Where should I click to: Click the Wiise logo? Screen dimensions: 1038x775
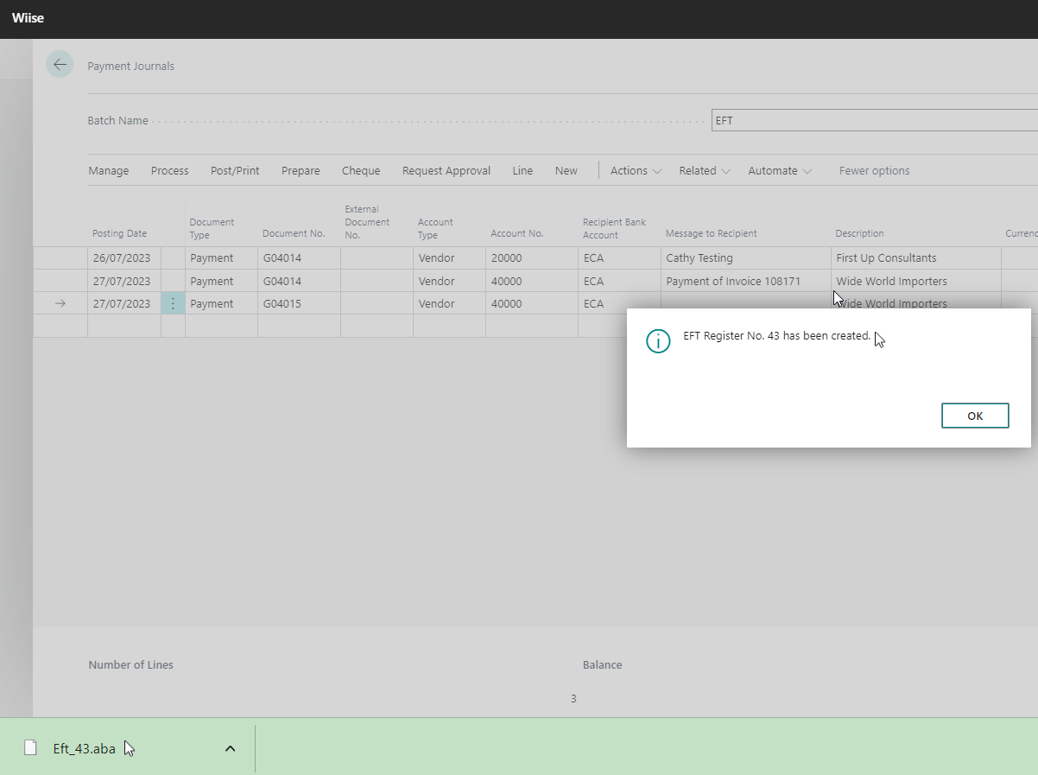pos(27,17)
